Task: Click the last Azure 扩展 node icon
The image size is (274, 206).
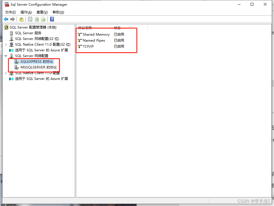Action: tap(11, 79)
